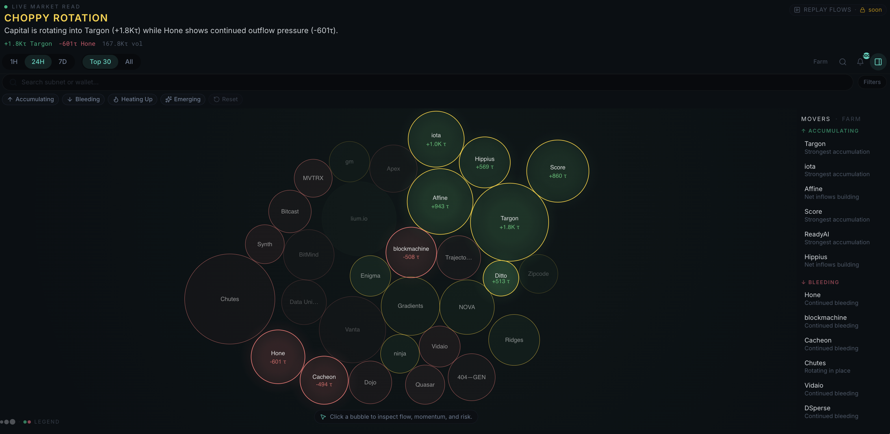Select the Ridges bubble

pyautogui.click(x=514, y=340)
